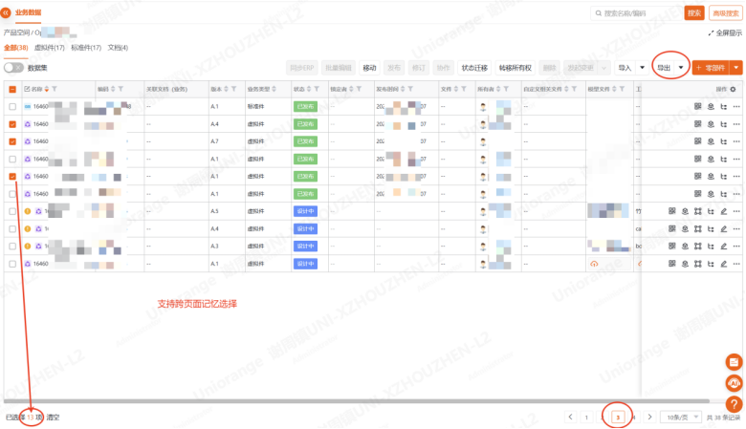
Task: Open more actions (⋯) in first row
Action: pyautogui.click(x=735, y=107)
